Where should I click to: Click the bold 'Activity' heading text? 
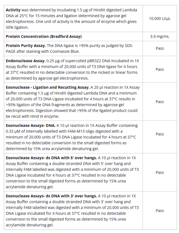(x=13, y=10)
